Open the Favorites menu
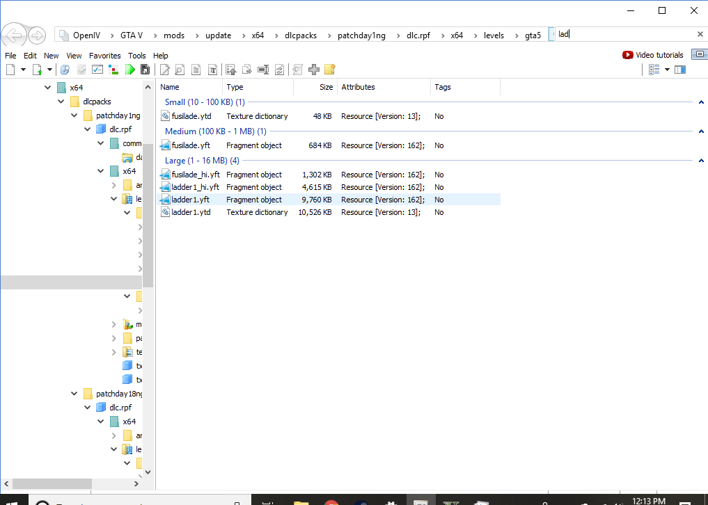 point(104,56)
